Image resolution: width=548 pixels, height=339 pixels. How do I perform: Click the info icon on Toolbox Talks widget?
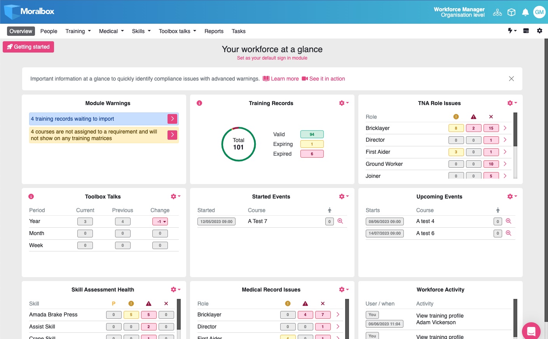31,196
